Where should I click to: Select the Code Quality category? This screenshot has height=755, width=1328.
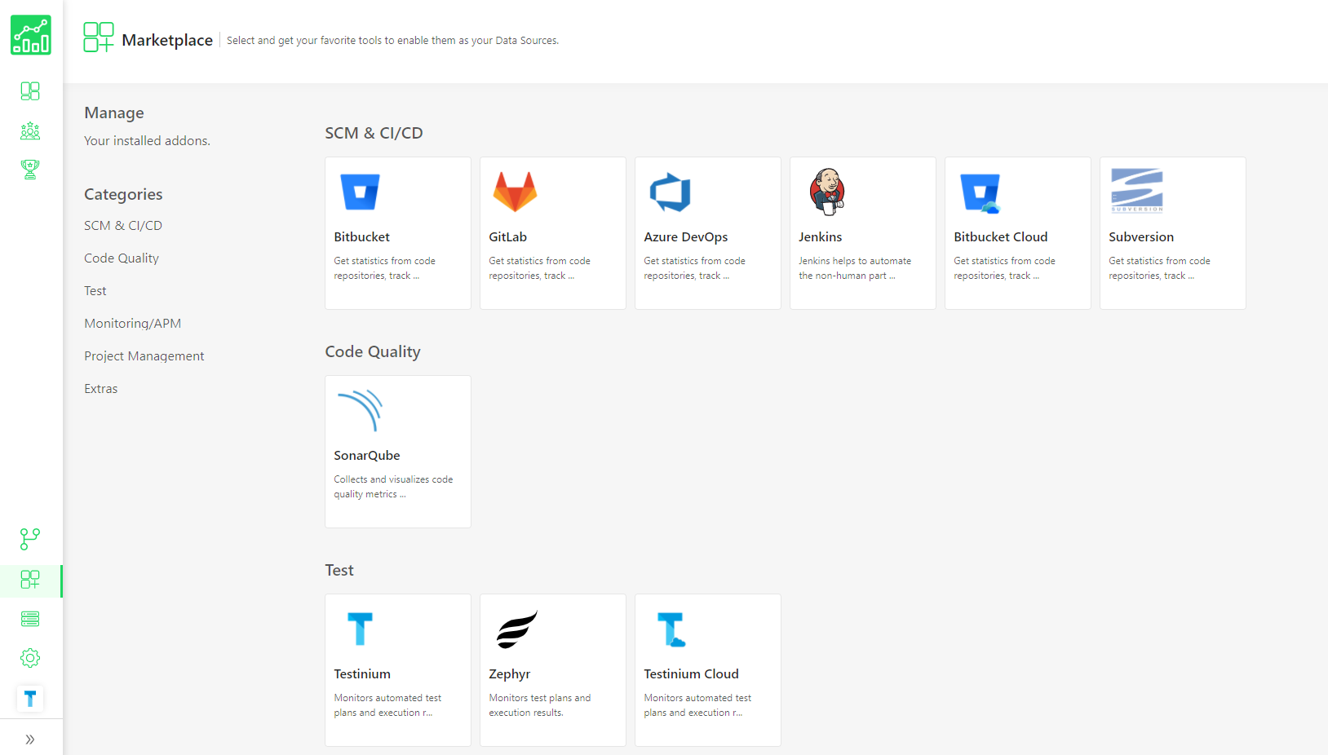(122, 258)
